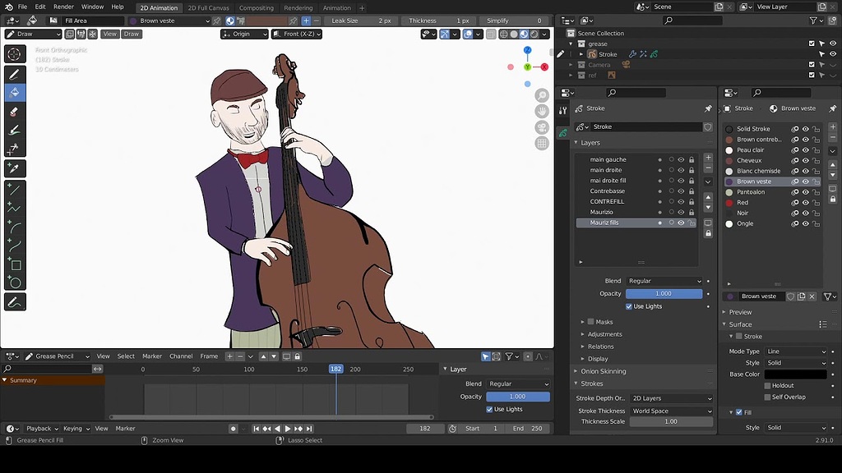Screen dimensions: 842x473
Task: Enable the Holdout checkbox
Action: (767, 386)
